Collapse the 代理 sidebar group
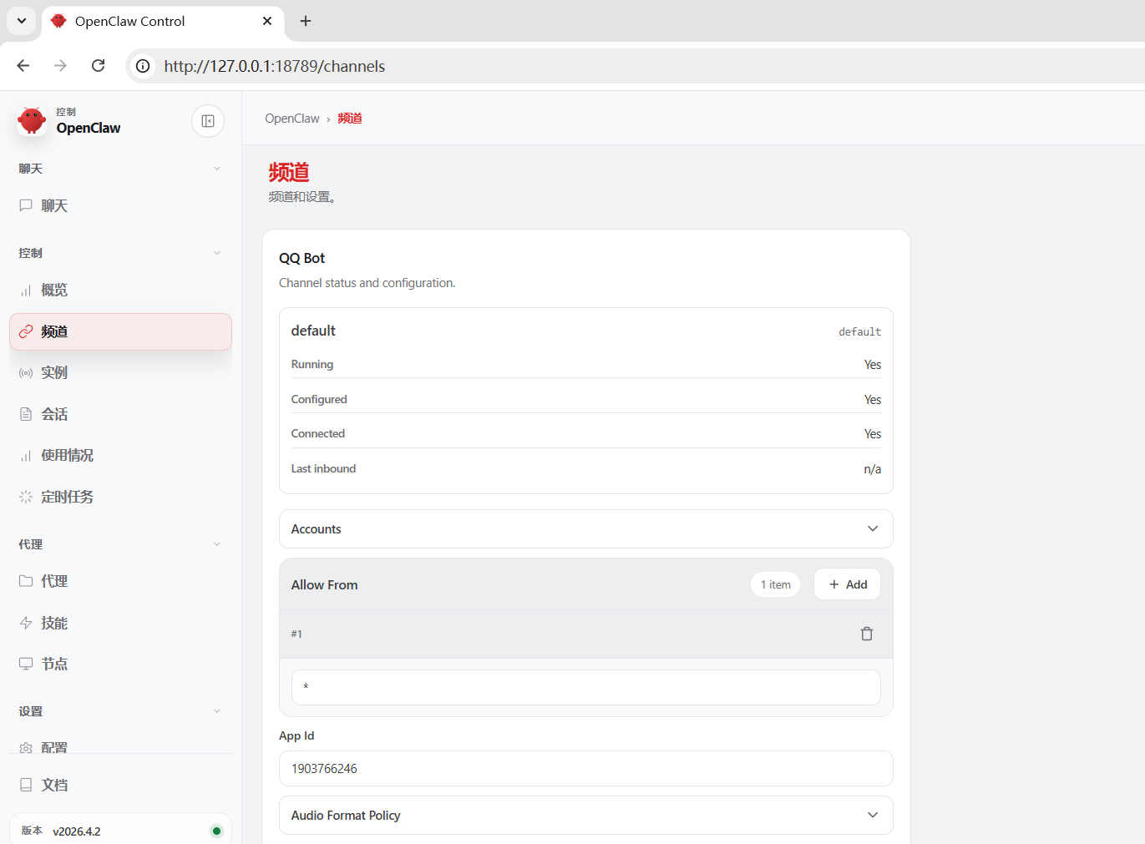Image resolution: width=1145 pixels, height=844 pixels. click(x=216, y=544)
